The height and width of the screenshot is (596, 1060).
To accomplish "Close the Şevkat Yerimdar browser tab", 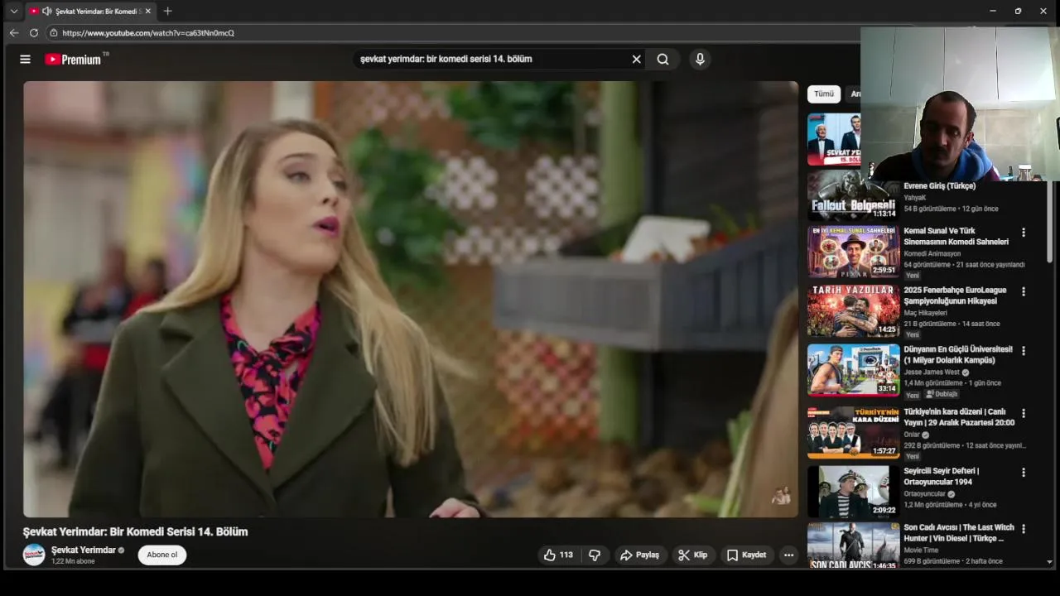I will (x=148, y=11).
